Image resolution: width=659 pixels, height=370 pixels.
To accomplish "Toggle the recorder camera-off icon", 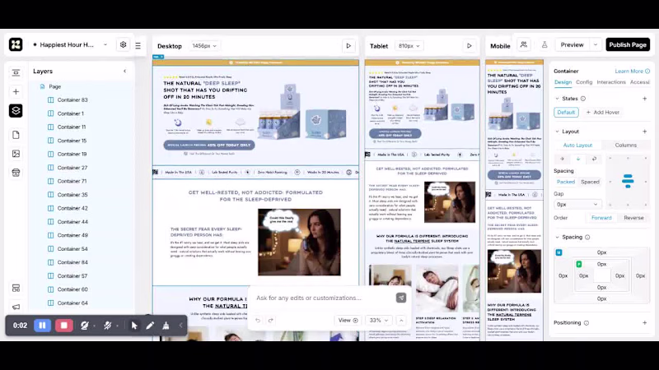I will [x=85, y=325].
